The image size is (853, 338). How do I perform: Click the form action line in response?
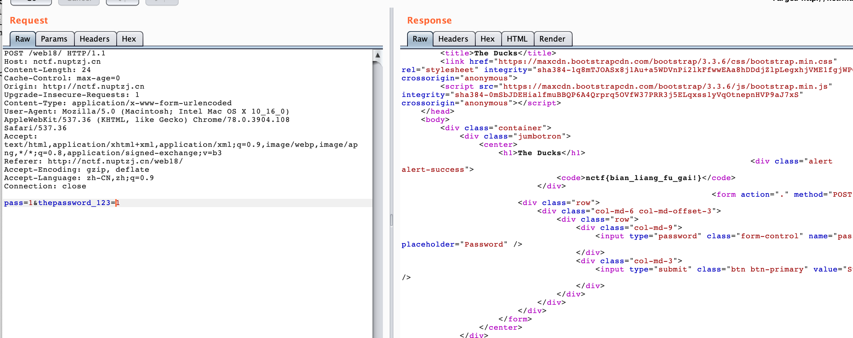coord(782,195)
